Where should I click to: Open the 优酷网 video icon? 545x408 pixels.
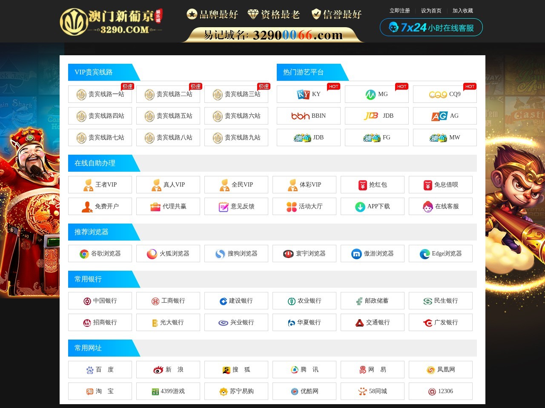tap(295, 391)
